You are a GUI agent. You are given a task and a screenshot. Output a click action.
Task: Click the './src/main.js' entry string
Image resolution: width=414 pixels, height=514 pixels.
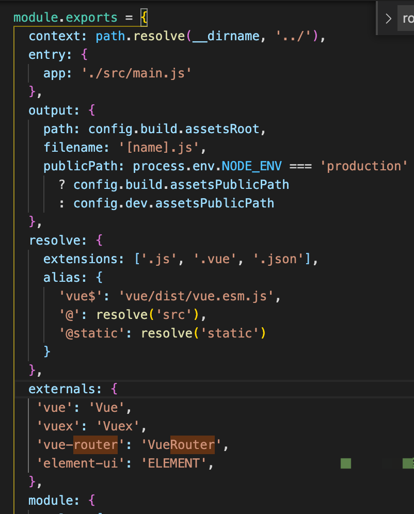pyautogui.click(x=137, y=73)
